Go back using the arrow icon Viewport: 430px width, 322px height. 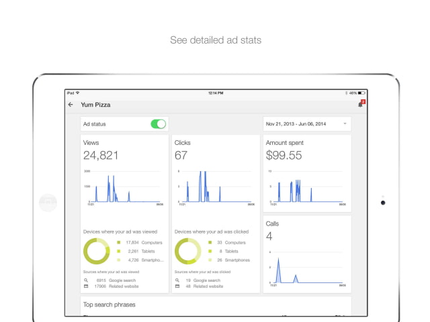[71, 105]
